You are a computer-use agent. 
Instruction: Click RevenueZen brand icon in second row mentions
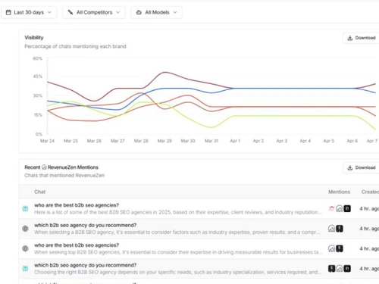[331, 229]
